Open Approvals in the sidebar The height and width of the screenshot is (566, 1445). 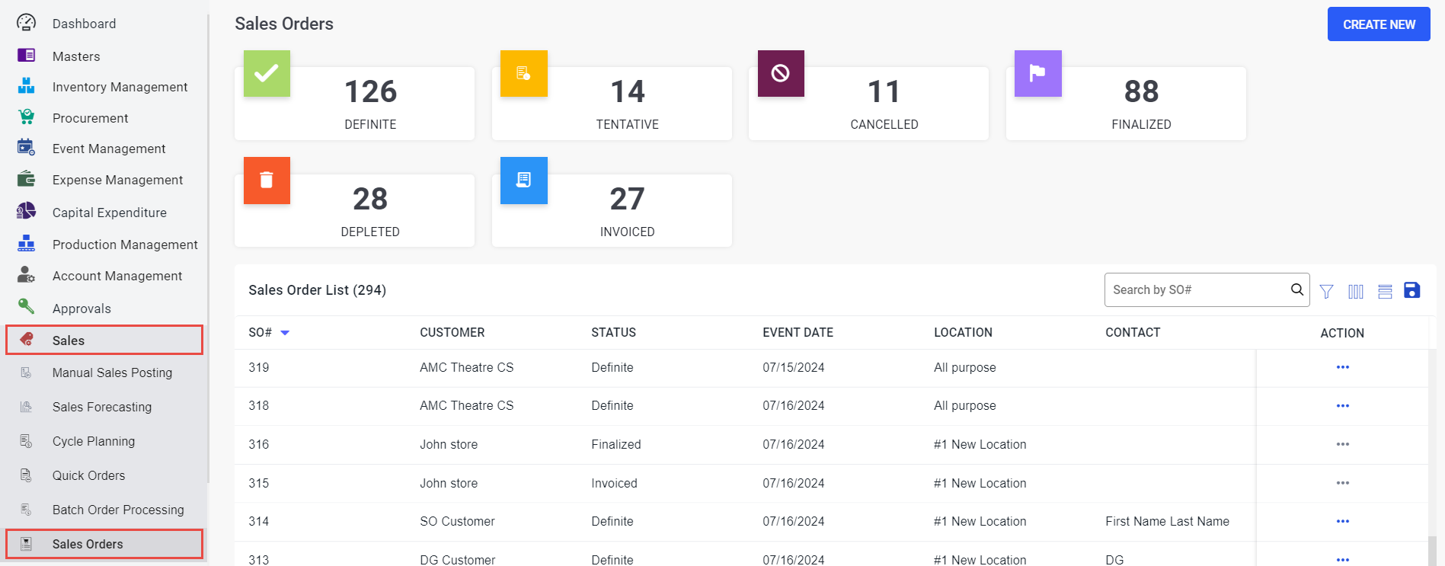(x=82, y=309)
